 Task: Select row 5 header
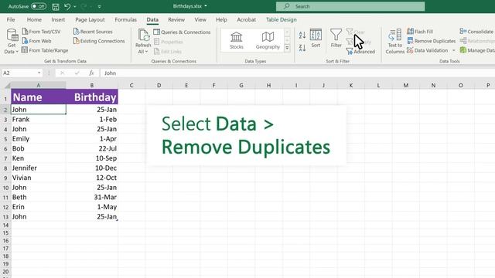5,139
